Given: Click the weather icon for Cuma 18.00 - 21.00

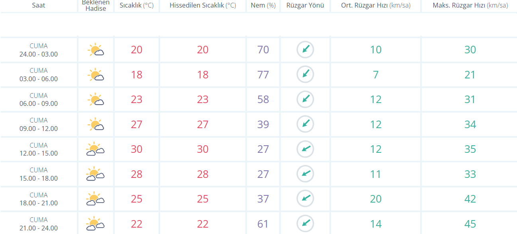Looking at the screenshot, I should 96,199.
